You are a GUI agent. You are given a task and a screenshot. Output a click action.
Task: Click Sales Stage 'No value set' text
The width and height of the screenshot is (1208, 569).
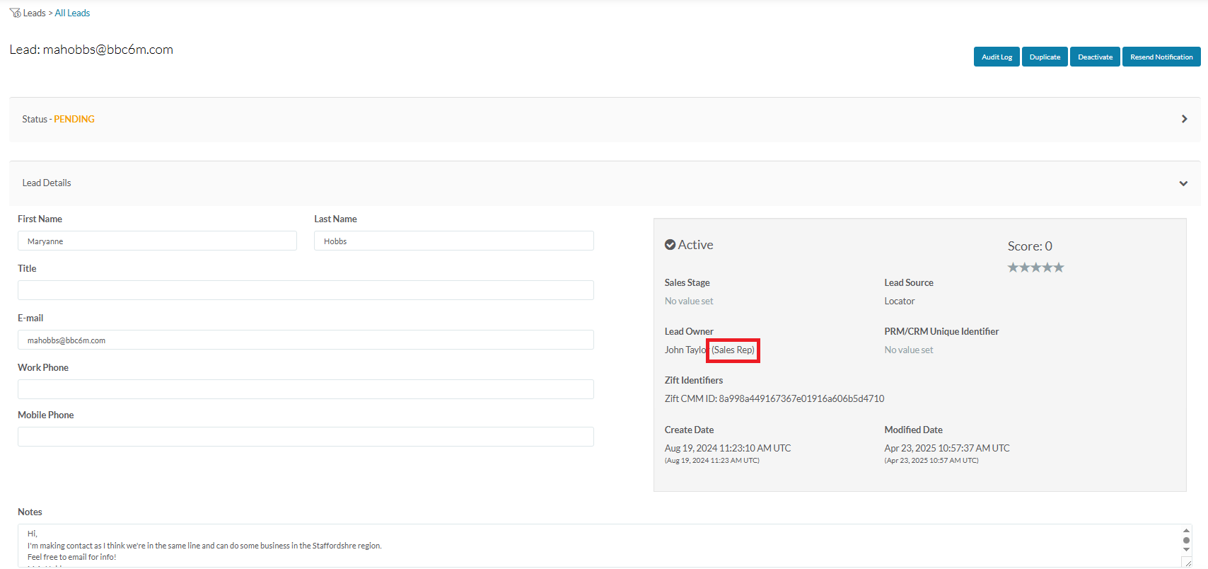[689, 301]
